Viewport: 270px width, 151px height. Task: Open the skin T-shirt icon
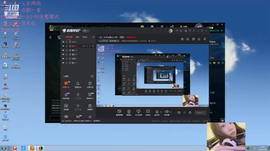(190, 31)
